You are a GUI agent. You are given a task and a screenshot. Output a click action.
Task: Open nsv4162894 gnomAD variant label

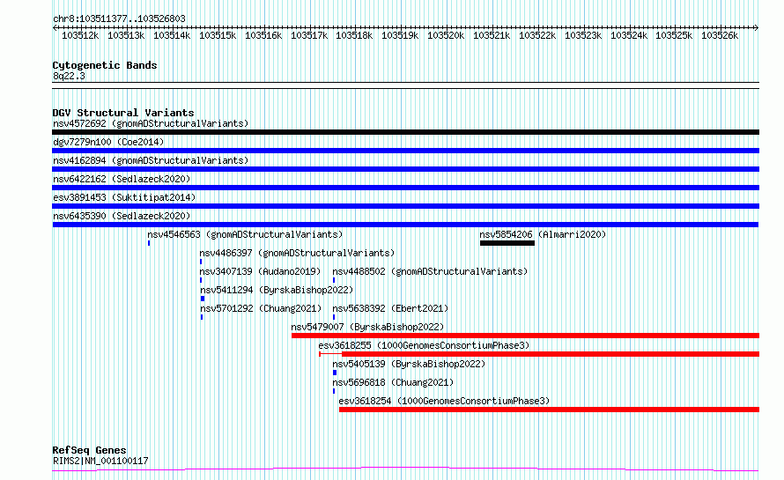[x=151, y=160]
